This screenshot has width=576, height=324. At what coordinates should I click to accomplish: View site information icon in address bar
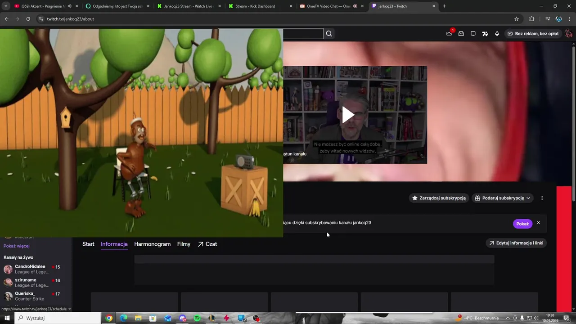tap(41, 19)
